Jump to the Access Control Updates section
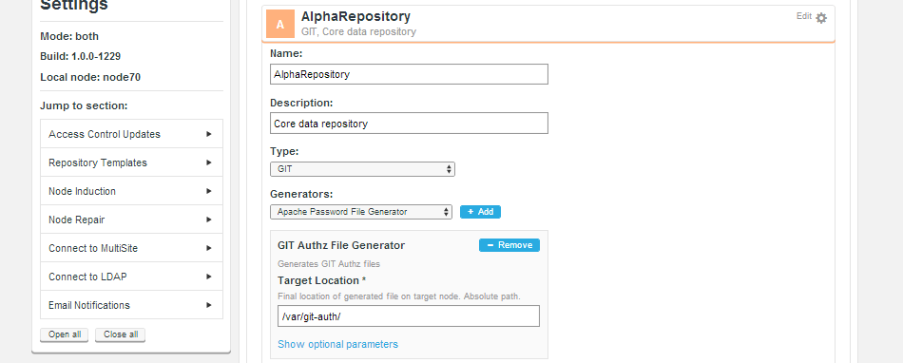This screenshot has width=903, height=363. (x=131, y=134)
